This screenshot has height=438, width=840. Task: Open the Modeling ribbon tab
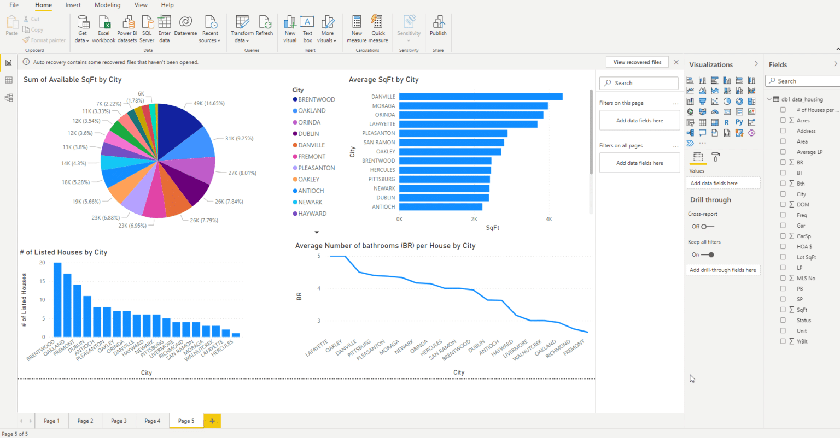pyautogui.click(x=107, y=5)
